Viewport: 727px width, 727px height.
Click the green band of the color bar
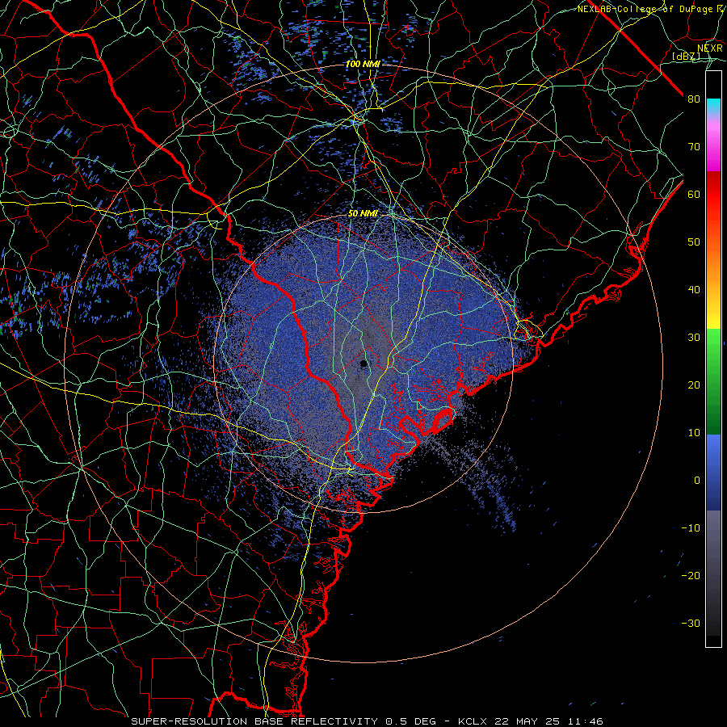(x=713, y=381)
